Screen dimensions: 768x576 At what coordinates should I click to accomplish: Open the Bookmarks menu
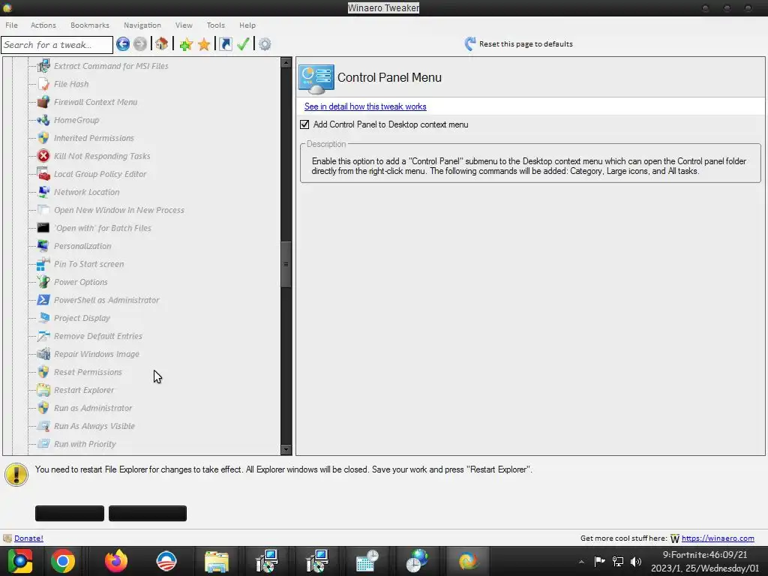point(90,25)
